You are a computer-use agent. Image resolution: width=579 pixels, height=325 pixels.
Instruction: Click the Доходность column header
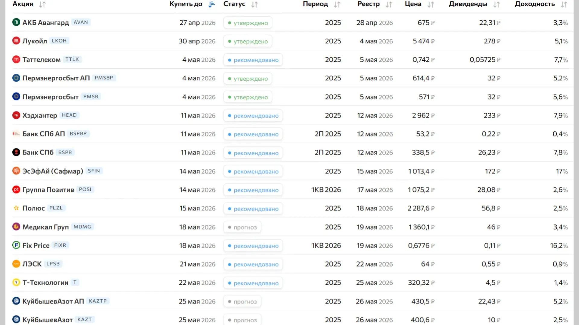[534, 4]
